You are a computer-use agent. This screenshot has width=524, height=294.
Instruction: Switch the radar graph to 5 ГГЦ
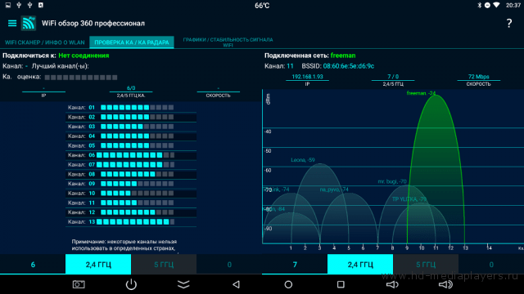[x=426, y=265]
